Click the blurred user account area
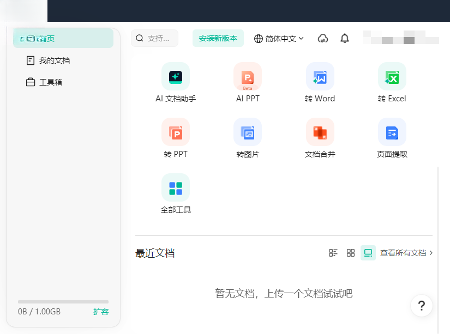Image resolution: width=450 pixels, height=334 pixels. (x=401, y=38)
